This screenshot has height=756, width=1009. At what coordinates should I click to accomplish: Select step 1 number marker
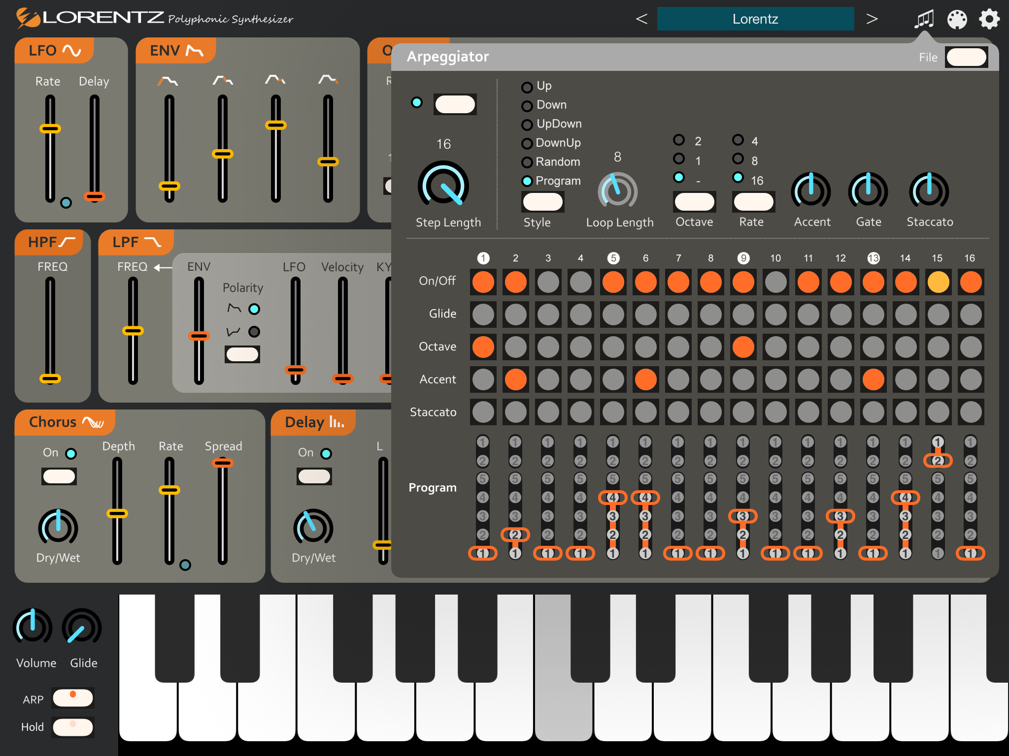(483, 258)
